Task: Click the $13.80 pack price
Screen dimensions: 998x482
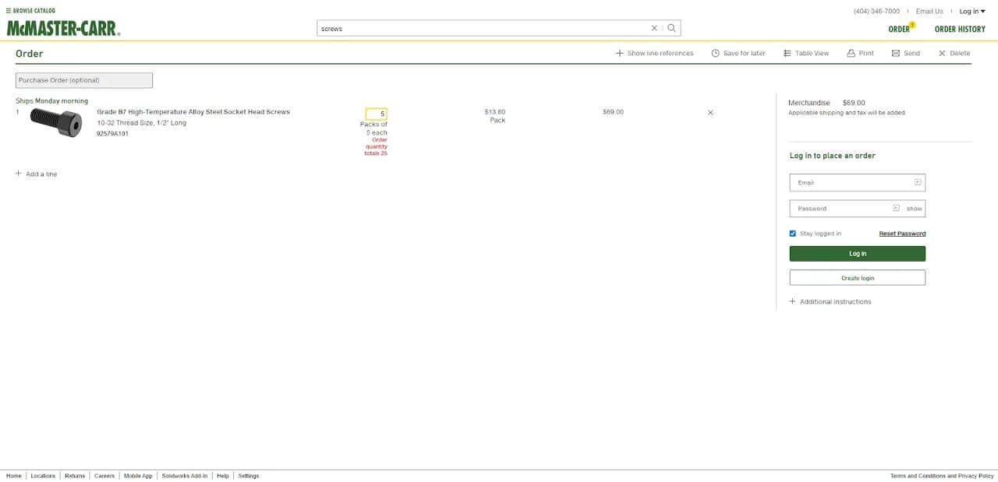Action: [495, 112]
